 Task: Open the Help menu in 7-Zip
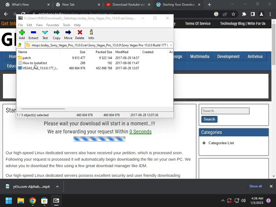pos(77,25)
